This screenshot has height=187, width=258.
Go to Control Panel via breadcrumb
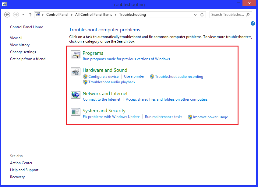[x=57, y=14]
